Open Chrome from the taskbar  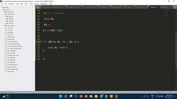pos(101,96)
